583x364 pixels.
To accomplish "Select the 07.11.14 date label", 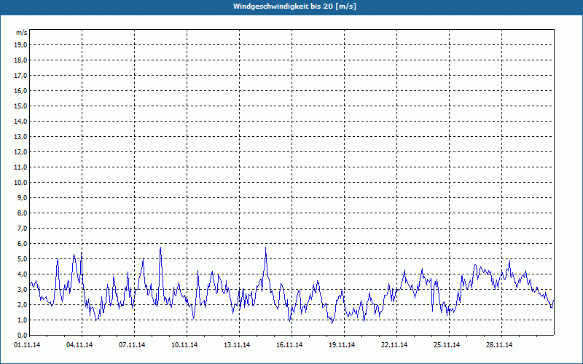I will (133, 345).
